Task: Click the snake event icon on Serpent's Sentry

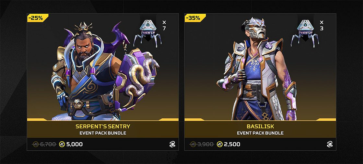Action: click(x=172, y=144)
